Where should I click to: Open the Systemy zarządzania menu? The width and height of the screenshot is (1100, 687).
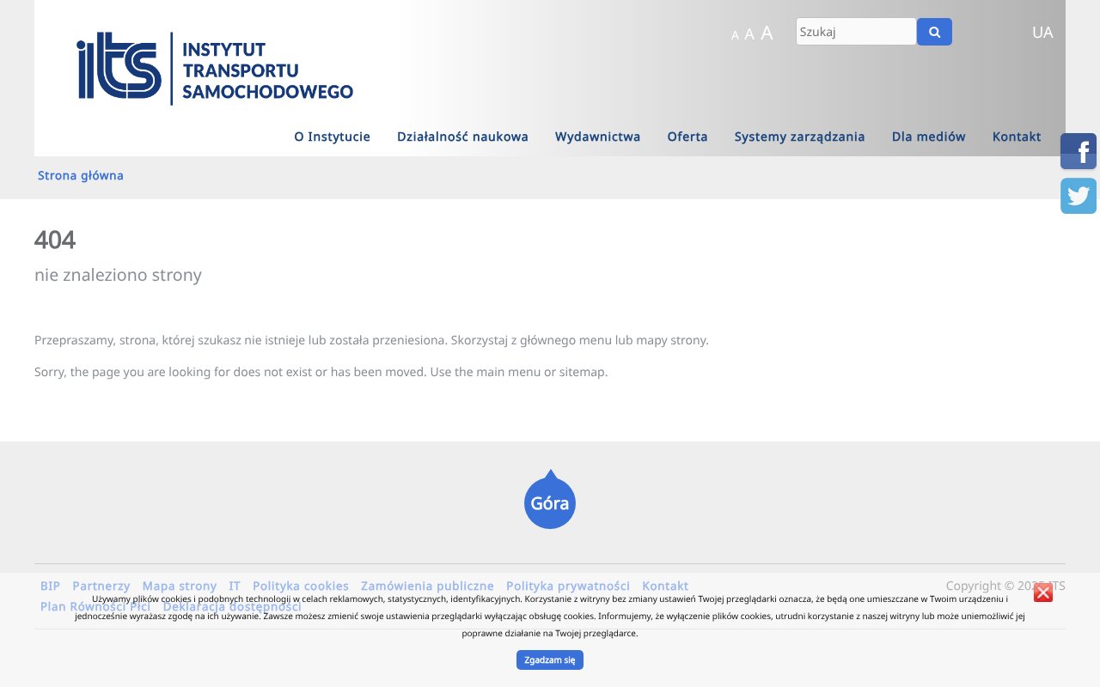tap(799, 137)
